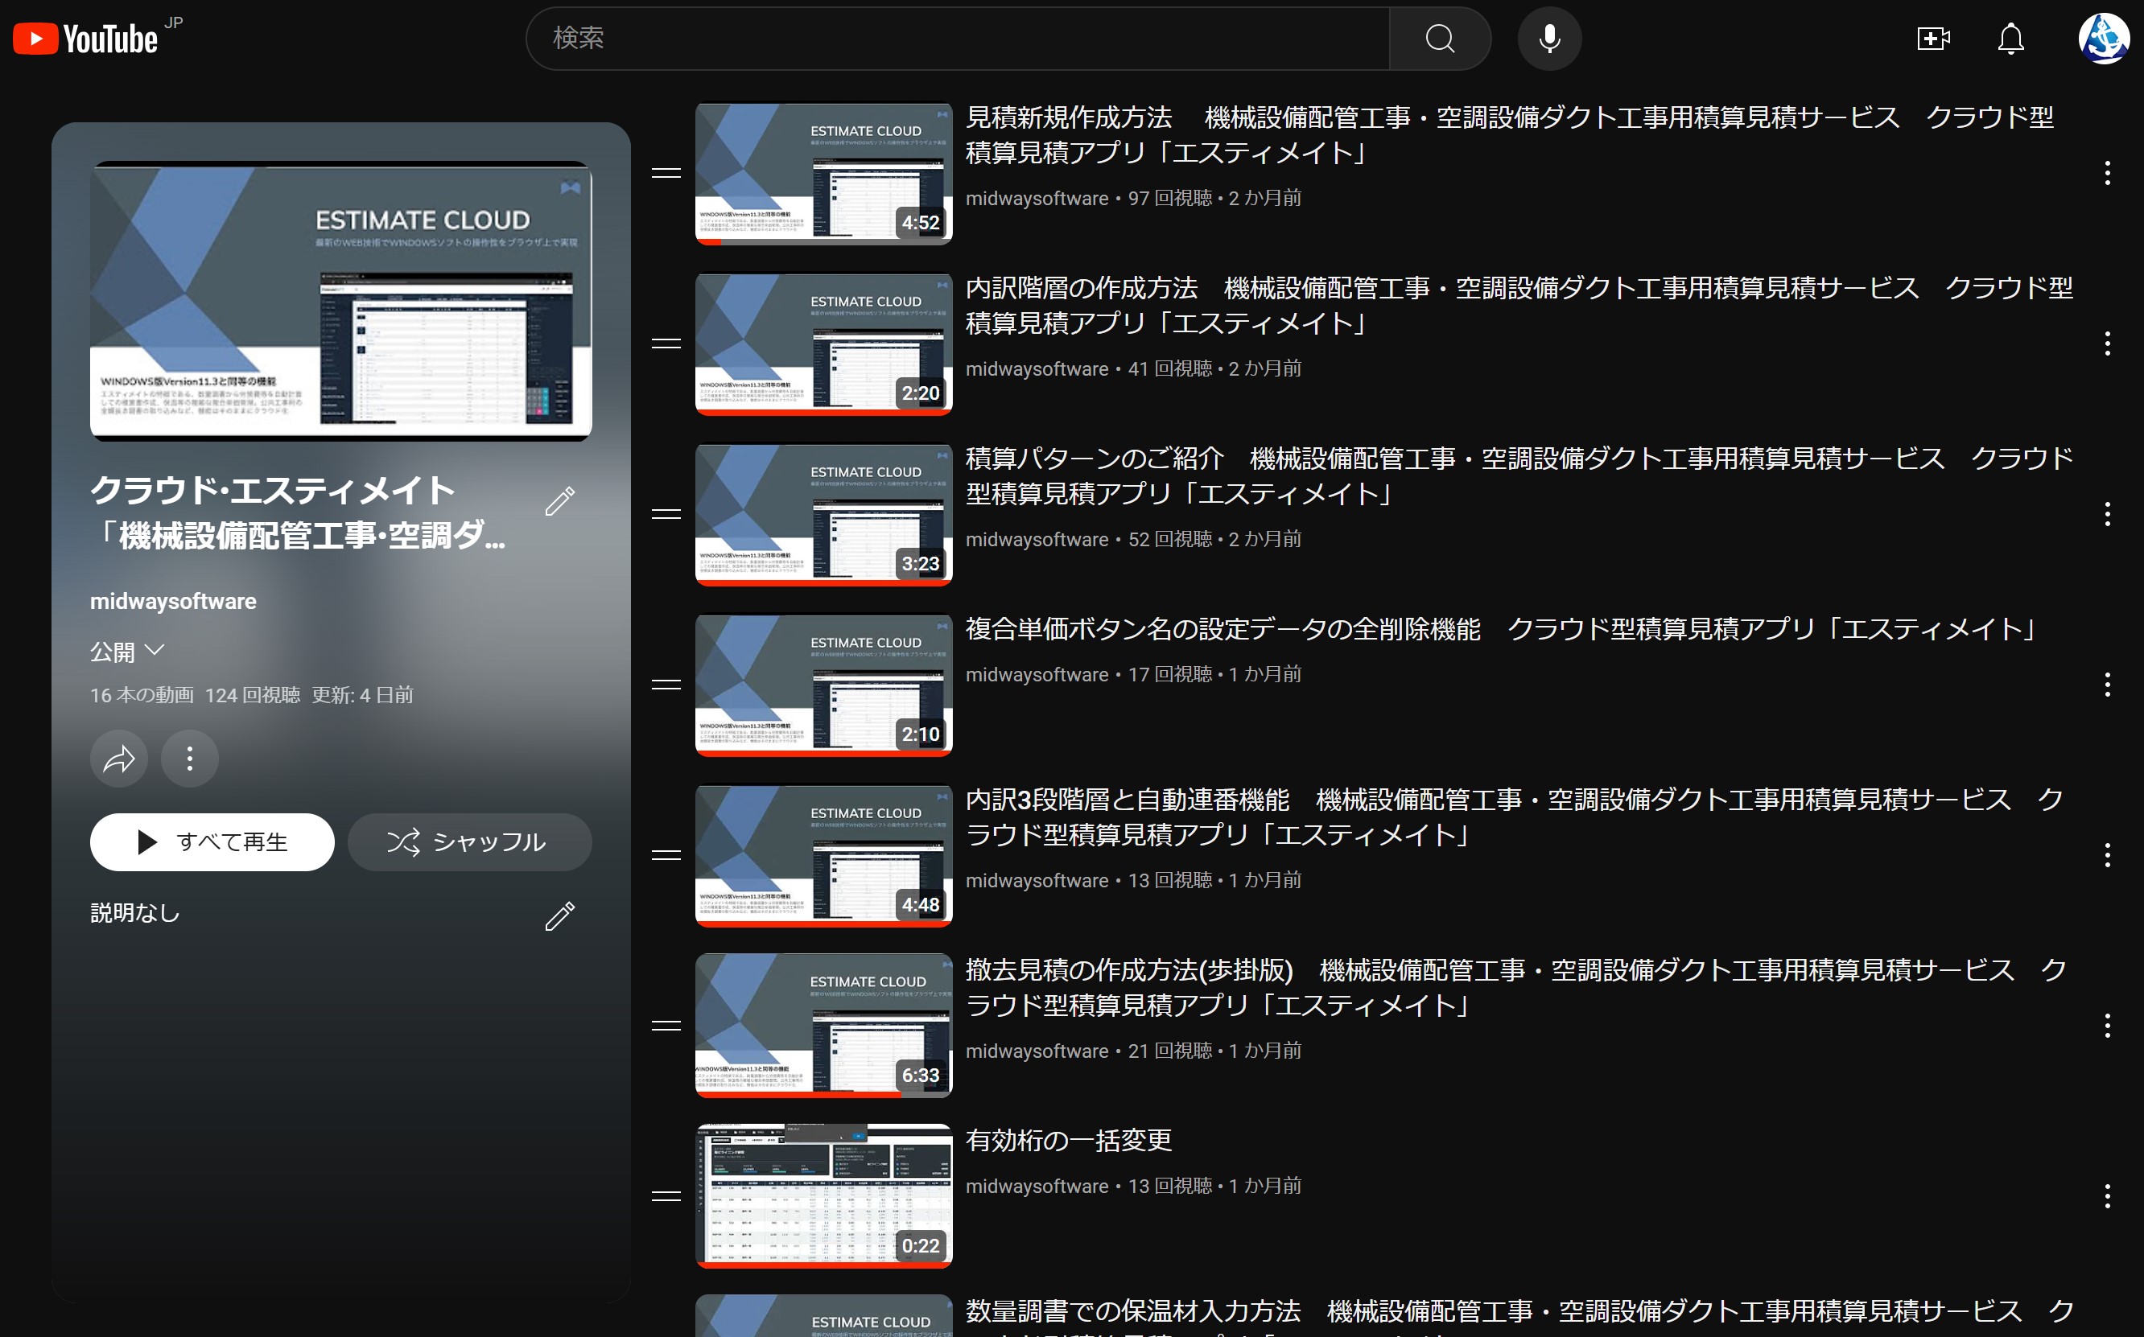The image size is (2144, 1337).
Task: Grab the reorder handle of 有効桁の一括変更 video
Action: click(666, 1196)
